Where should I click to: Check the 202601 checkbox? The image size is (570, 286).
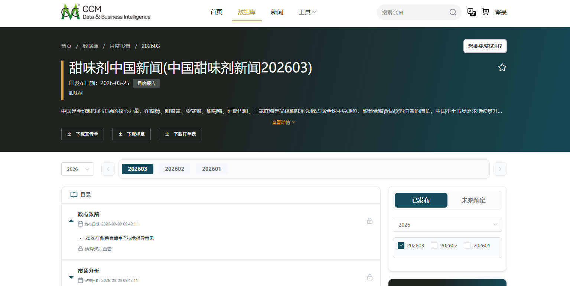tap(467, 246)
